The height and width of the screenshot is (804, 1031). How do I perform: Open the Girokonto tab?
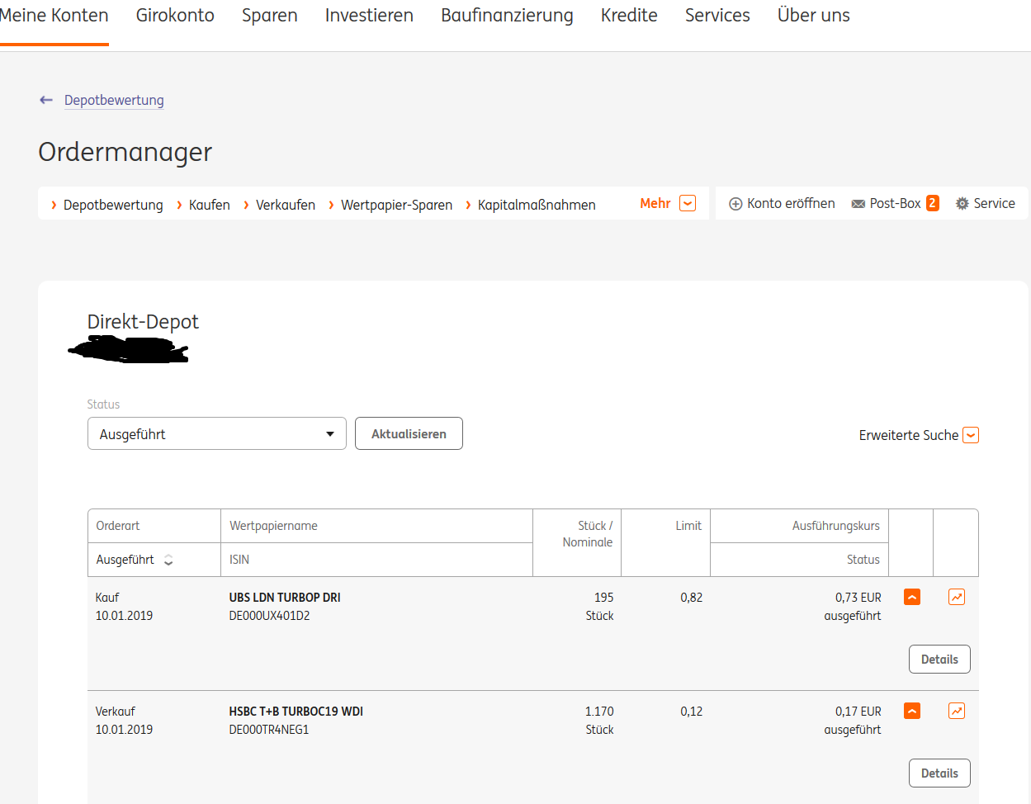(175, 16)
